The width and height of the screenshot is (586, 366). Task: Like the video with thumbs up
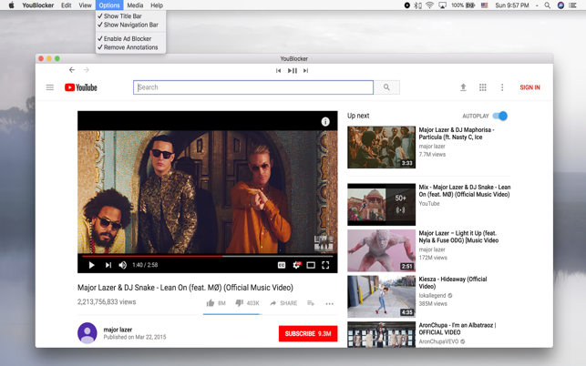click(x=211, y=303)
